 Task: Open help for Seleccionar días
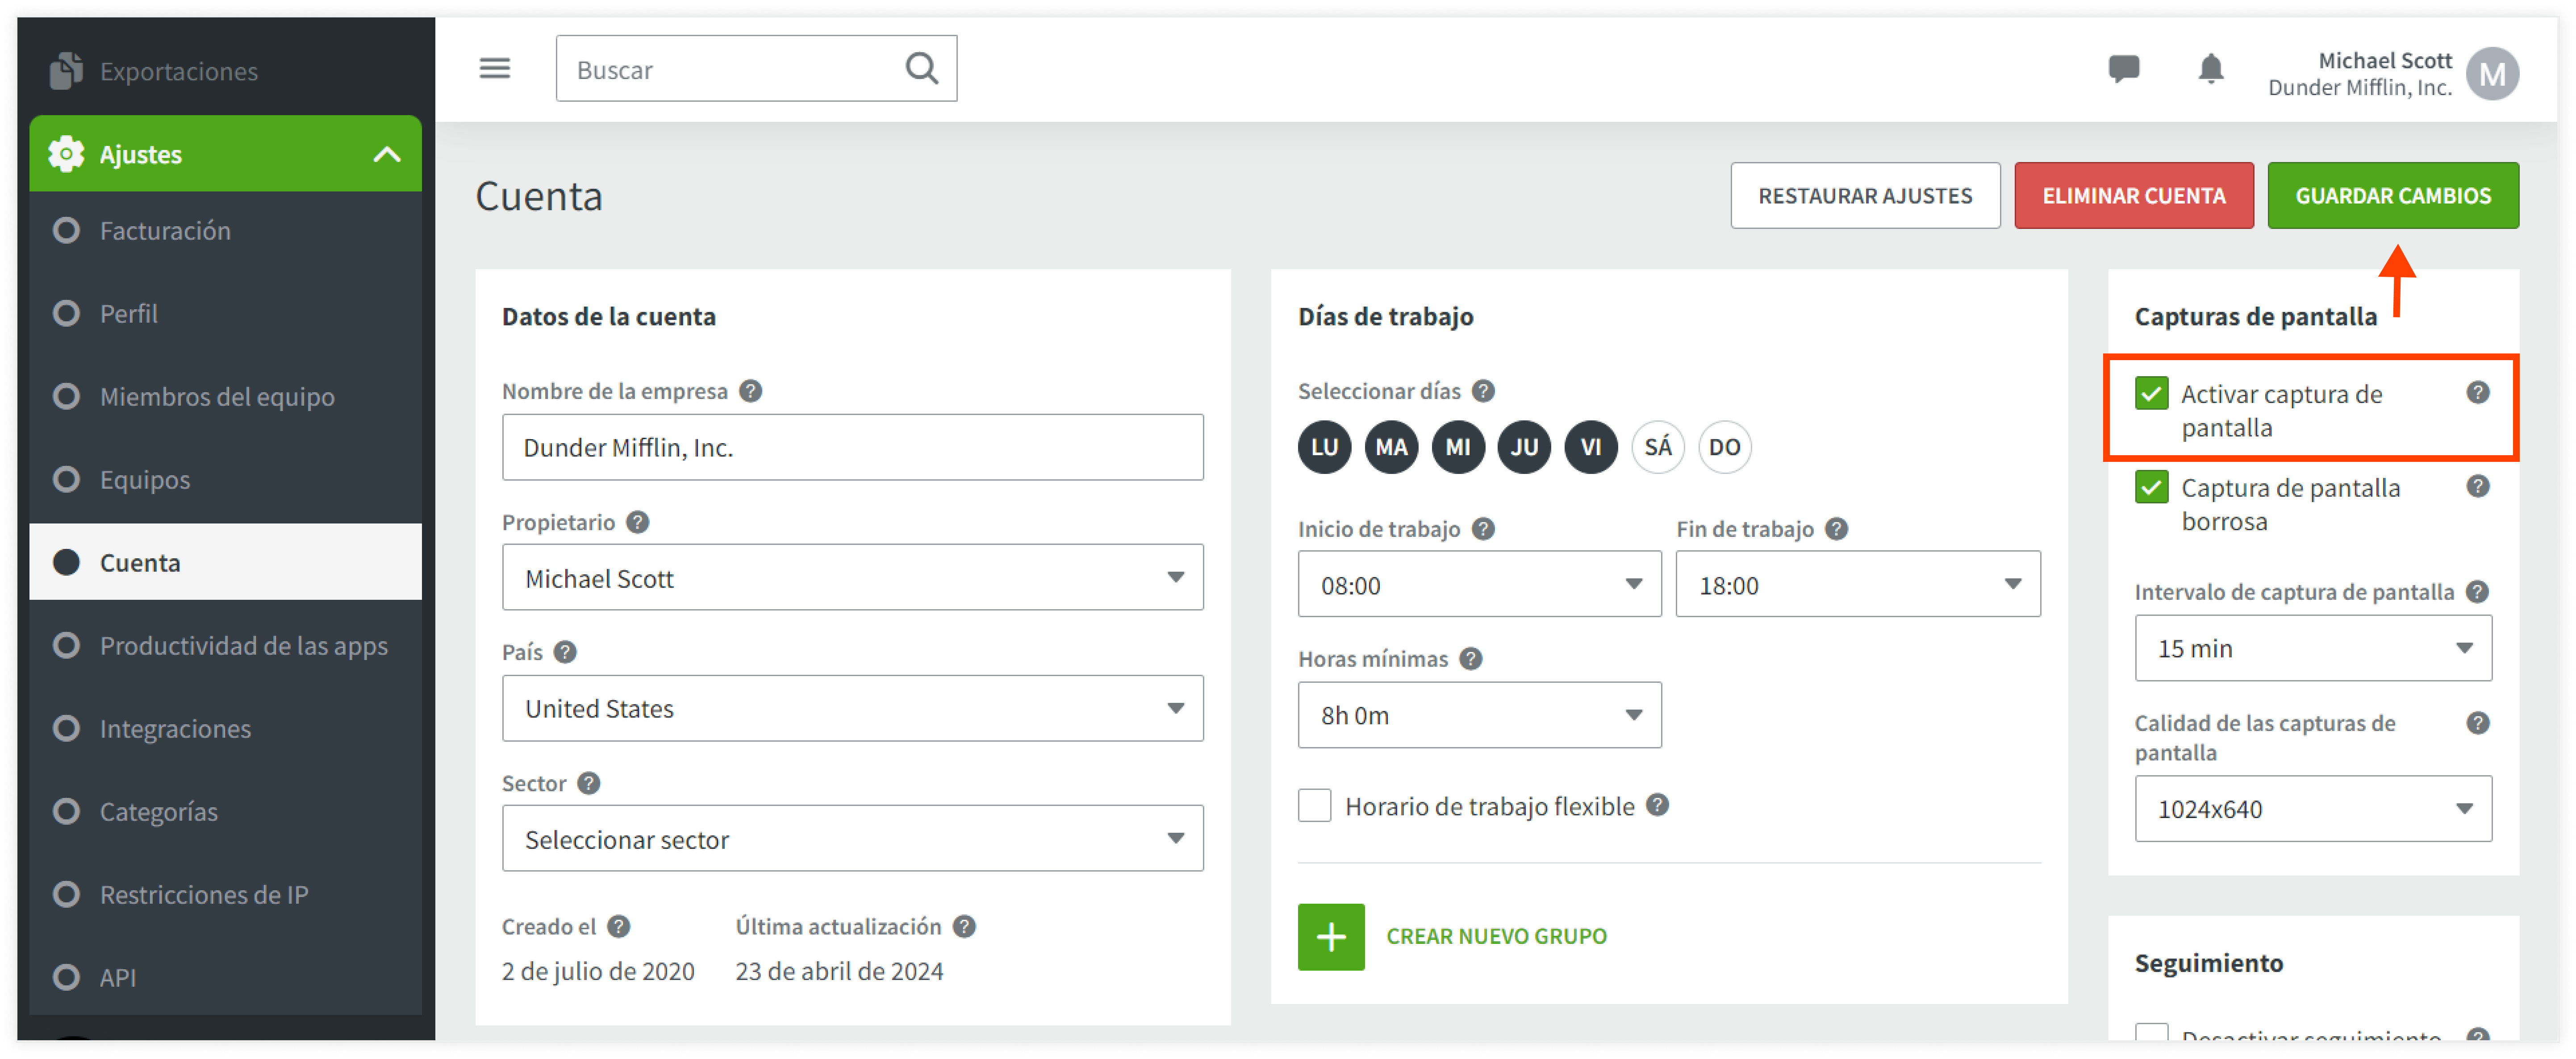[1483, 390]
